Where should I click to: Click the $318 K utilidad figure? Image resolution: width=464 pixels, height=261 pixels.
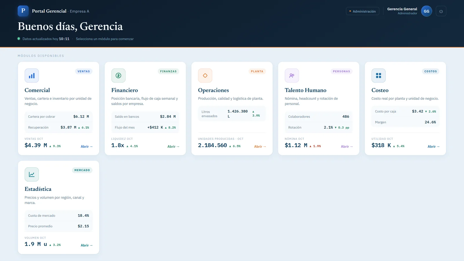click(381, 145)
